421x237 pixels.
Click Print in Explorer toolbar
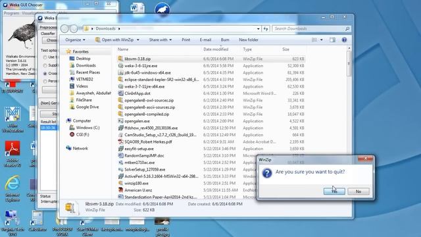[186, 39]
